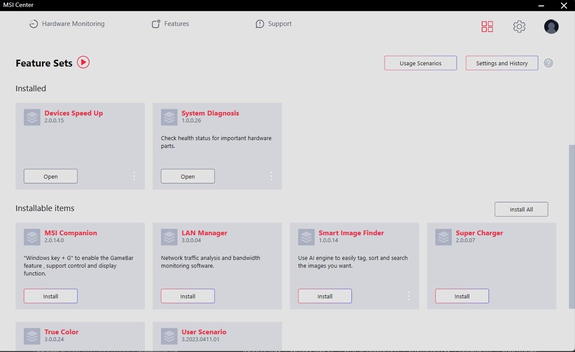The width and height of the screenshot is (575, 352).
Task: Click the System Diagnosis description text
Action: [216, 142]
